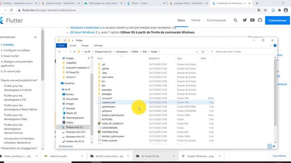Expand the Explorer address bar history dropdown

(x=197, y=52)
